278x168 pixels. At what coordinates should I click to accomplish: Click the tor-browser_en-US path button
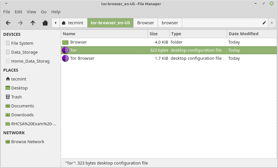pyautogui.click(x=110, y=23)
